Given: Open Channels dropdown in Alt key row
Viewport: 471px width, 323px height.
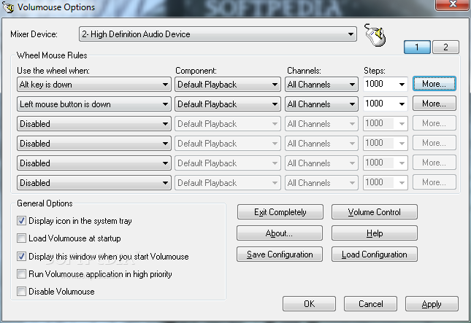Looking at the screenshot, I should [321, 85].
